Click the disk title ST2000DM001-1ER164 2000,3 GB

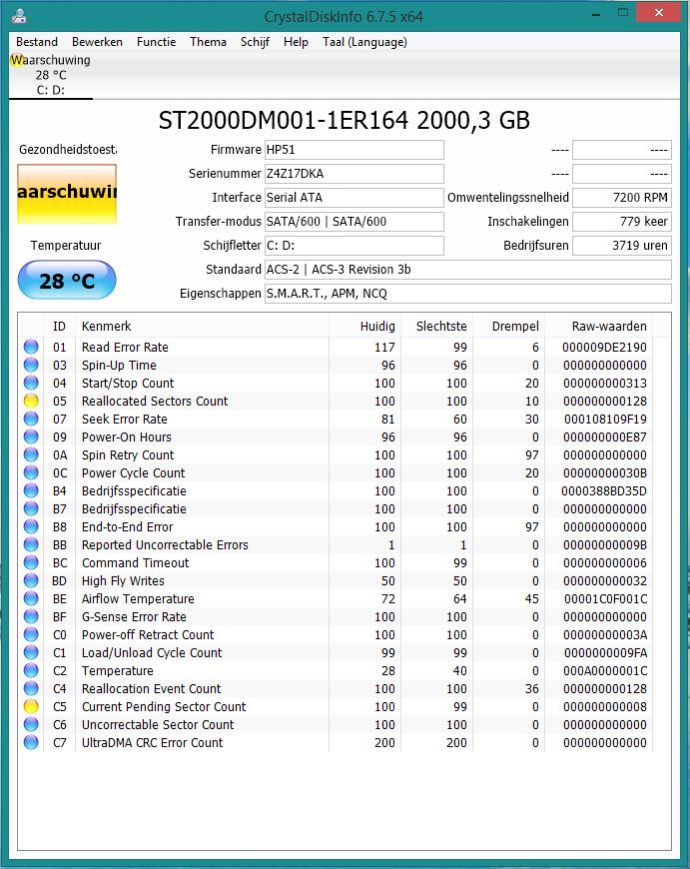pos(345,121)
